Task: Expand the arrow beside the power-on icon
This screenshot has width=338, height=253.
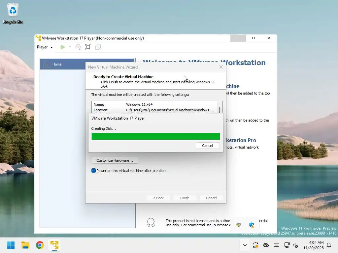Action: pyautogui.click(x=70, y=47)
